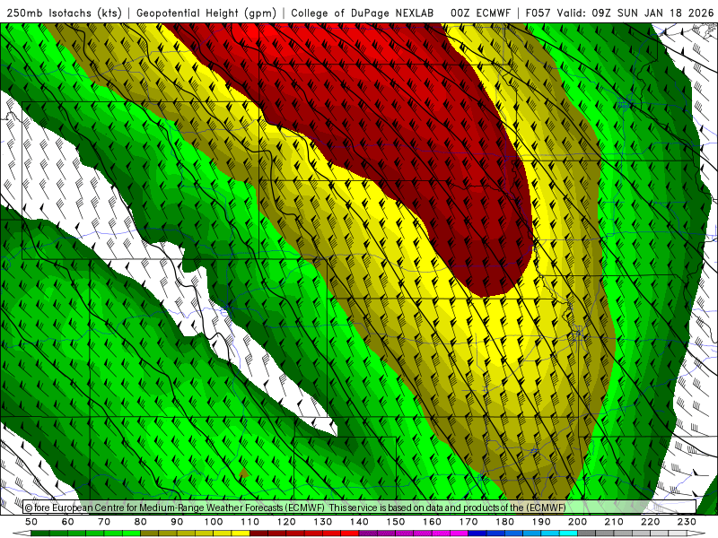Screen dimensions: 718x538
Task: Click the "50" color scale label
Action: point(31,522)
